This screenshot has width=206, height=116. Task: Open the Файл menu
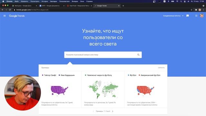(16, 1)
